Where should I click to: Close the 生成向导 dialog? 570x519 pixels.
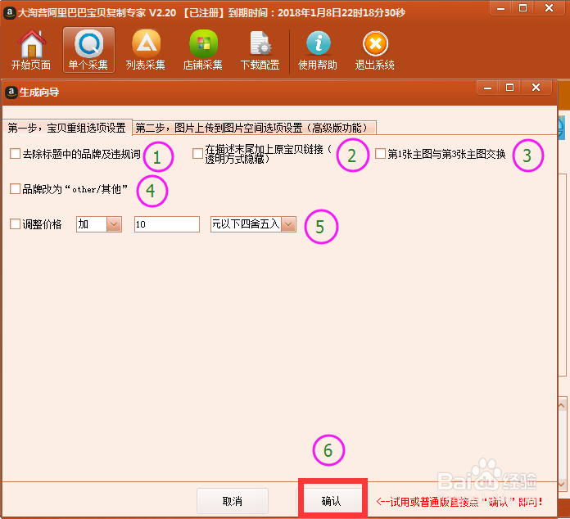point(536,88)
